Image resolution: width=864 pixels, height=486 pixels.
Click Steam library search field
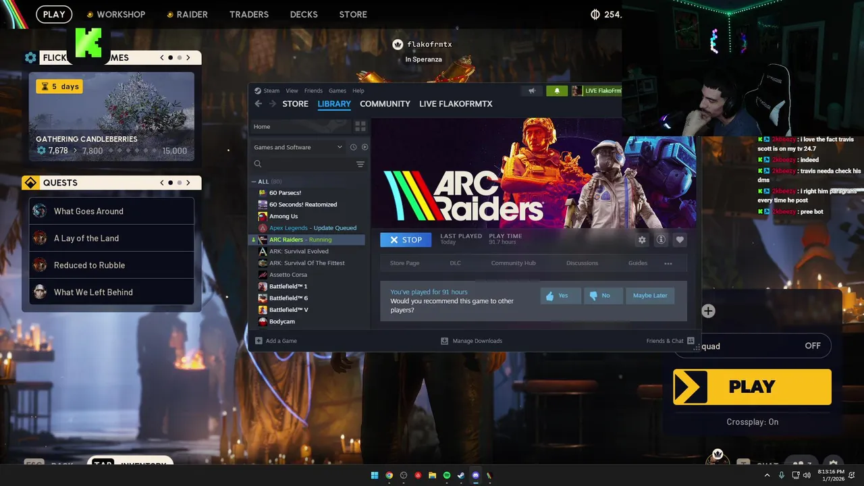coord(303,164)
